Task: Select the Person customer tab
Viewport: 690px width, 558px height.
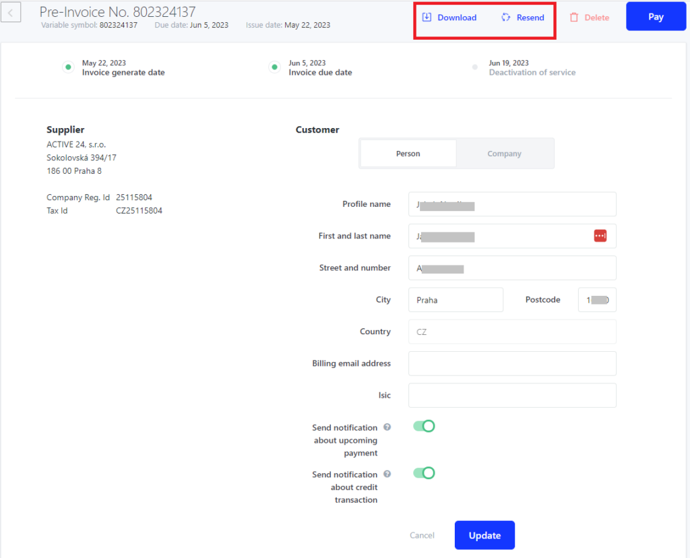Action: point(408,154)
